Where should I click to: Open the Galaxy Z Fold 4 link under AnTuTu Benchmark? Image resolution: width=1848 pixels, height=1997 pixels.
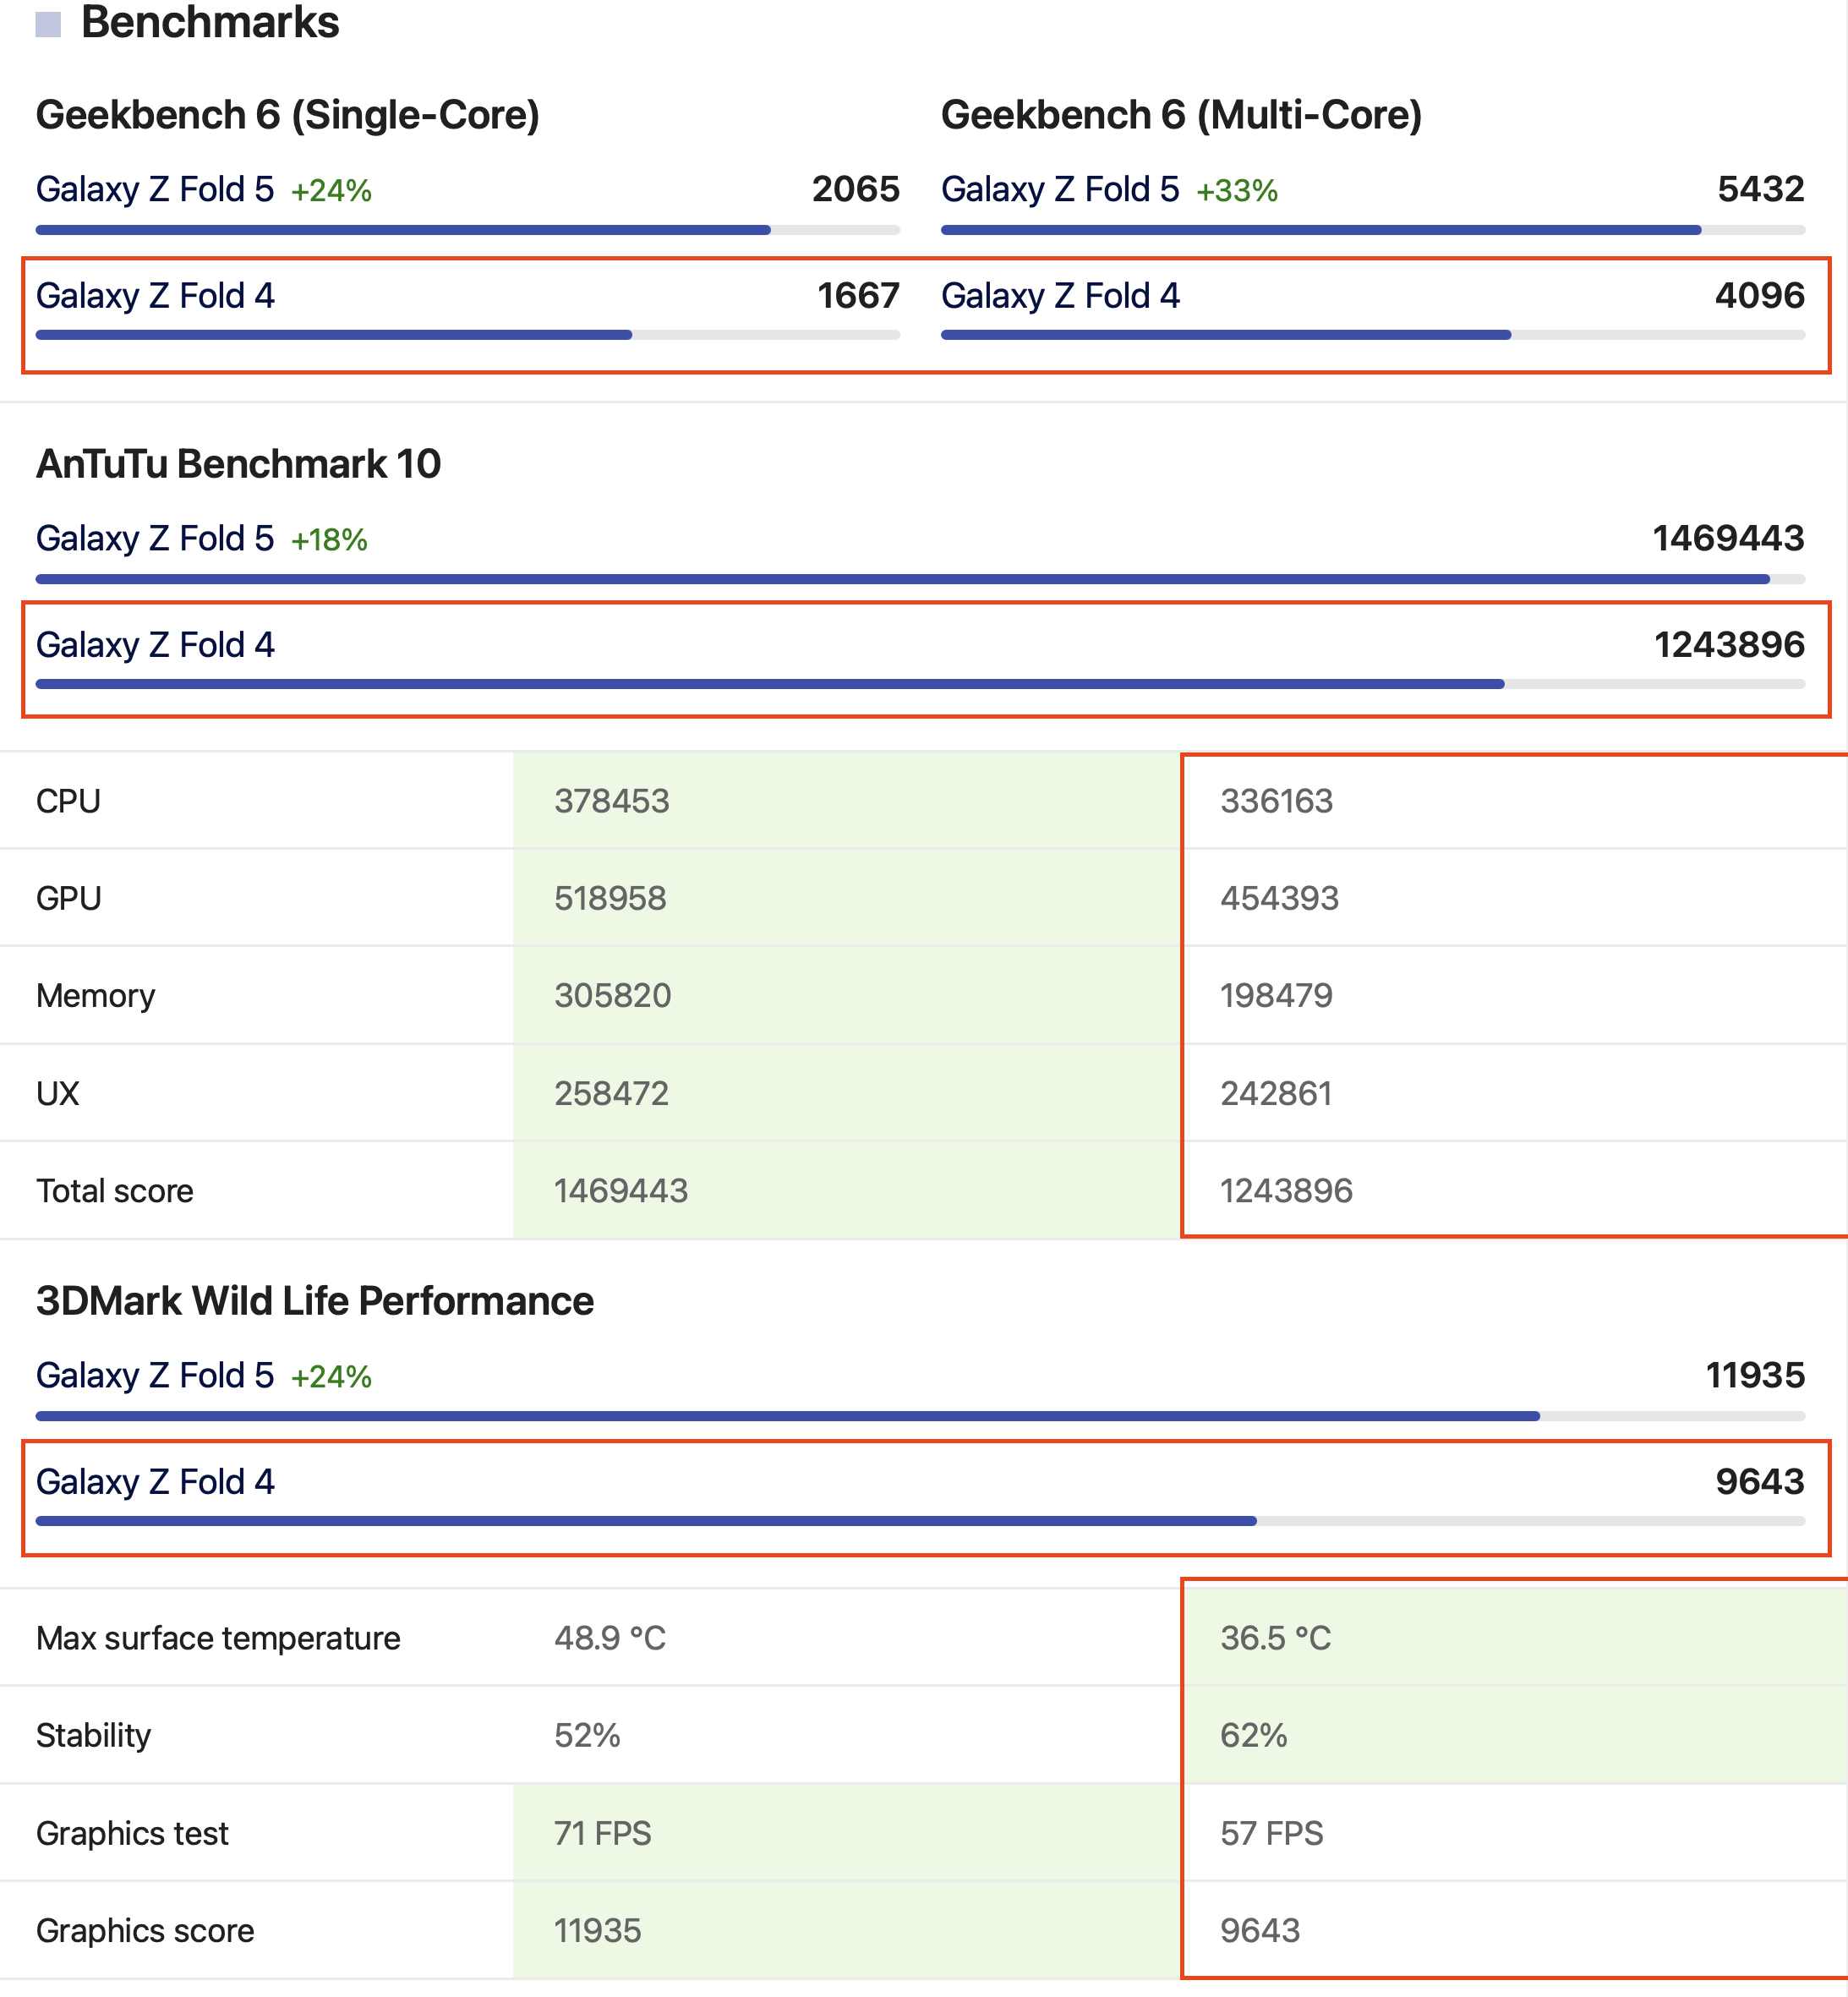tap(155, 645)
